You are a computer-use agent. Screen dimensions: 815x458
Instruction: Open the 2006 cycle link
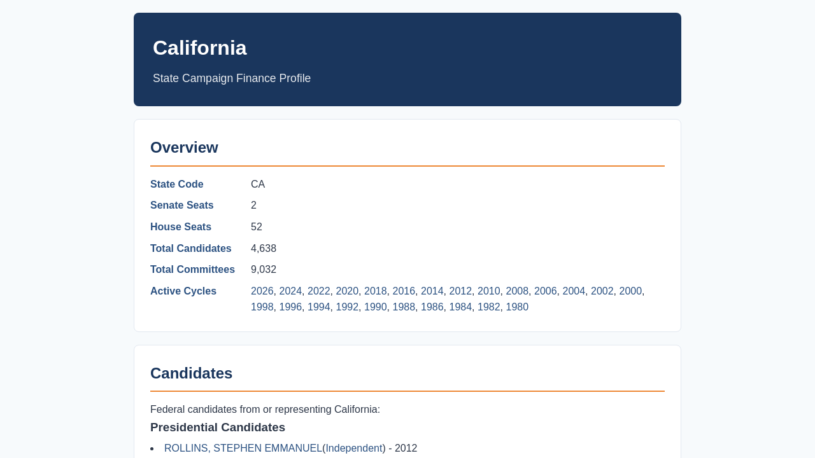546,291
